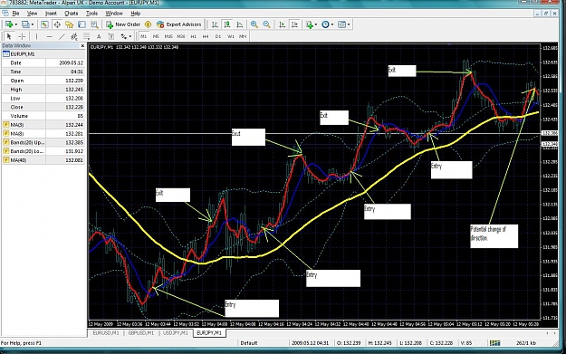
Task: Open the Help menu
Action: (x=135, y=14)
